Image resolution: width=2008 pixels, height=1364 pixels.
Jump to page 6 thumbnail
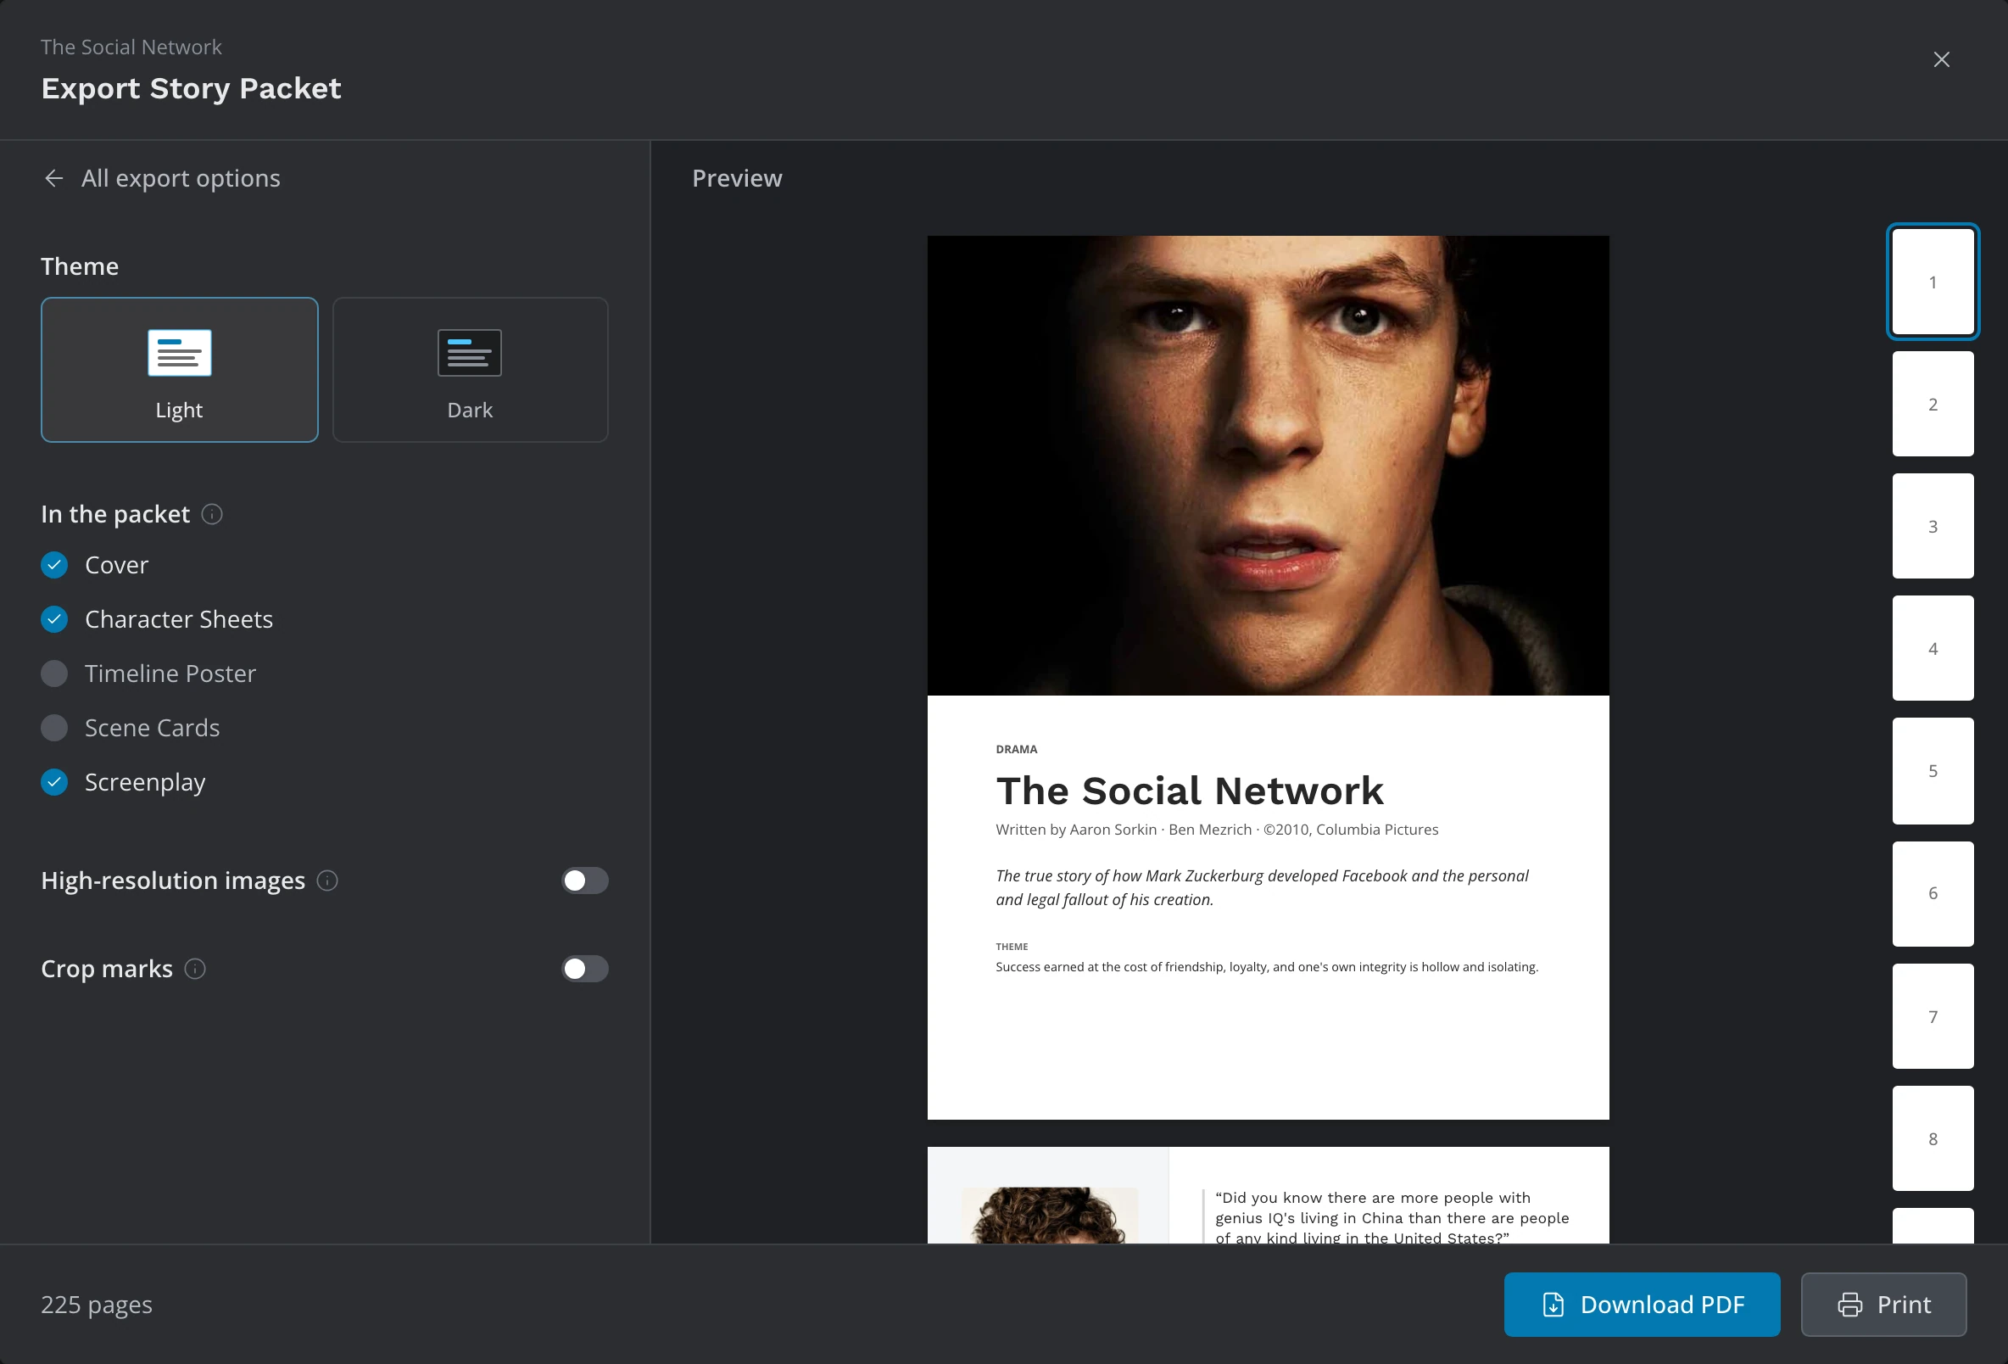click(1933, 893)
